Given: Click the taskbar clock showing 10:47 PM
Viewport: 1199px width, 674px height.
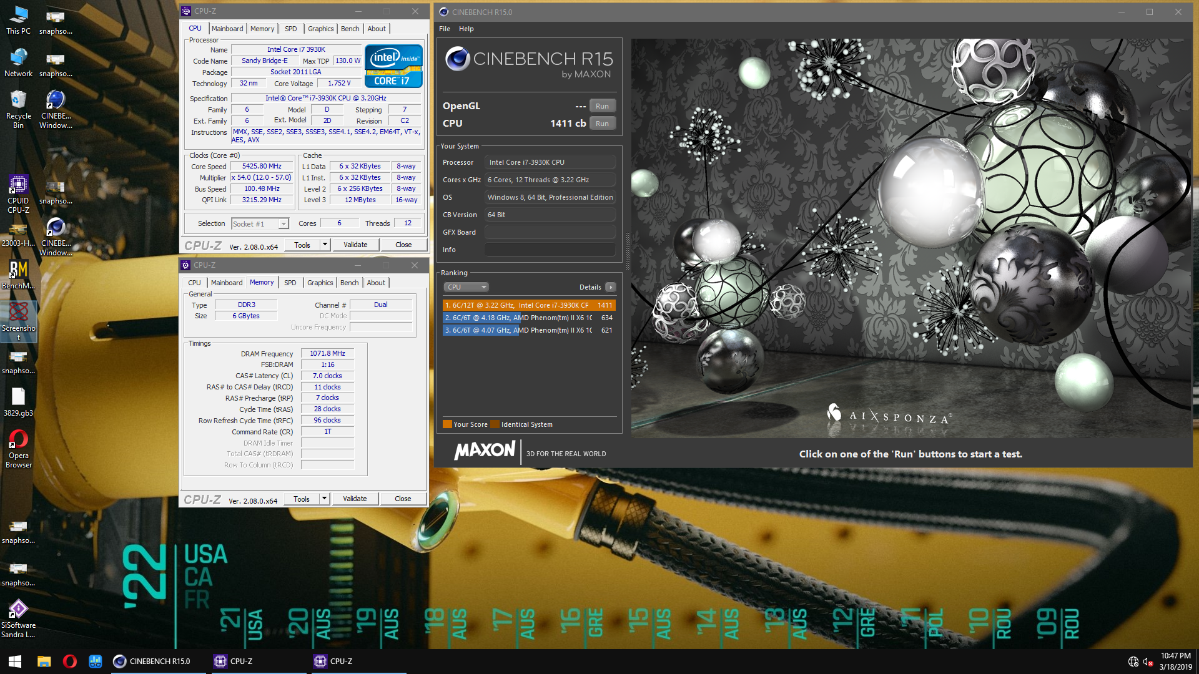Looking at the screenshot, I should (x=1176, y=661).
